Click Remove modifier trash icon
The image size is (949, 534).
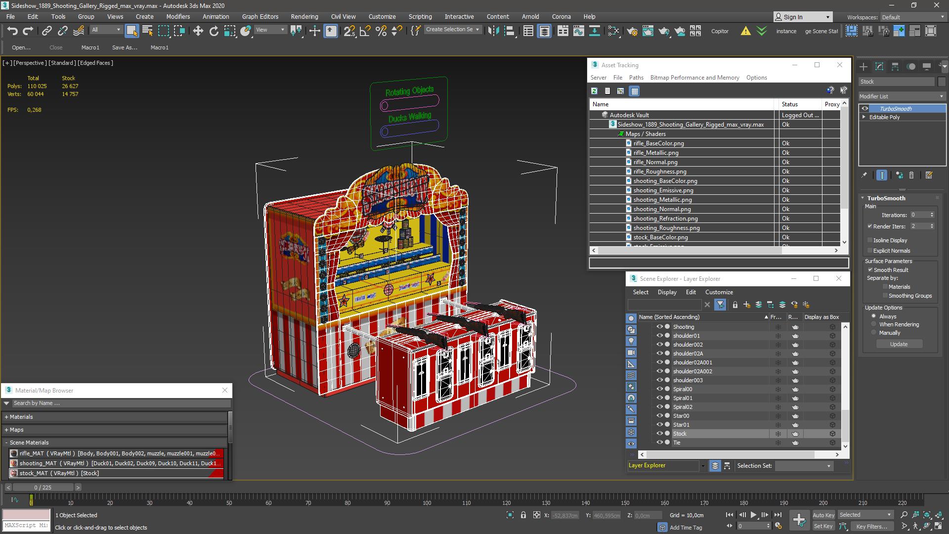tap(911, 175)
